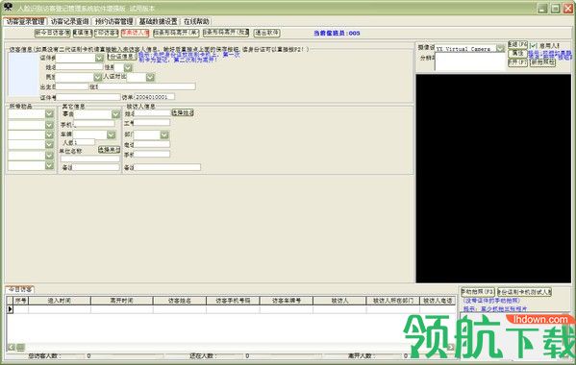Open the camera device dropdown (YK Virtual Camera)
Image resolution: width=576 pixels, height=365 pixels.
click(500, 48)
